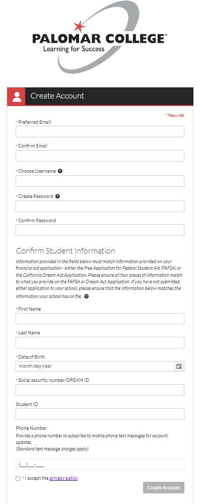The width and height of the screenshot is (203, 504).
Task: Click the Palomar College logo
Action: [99, 37]
